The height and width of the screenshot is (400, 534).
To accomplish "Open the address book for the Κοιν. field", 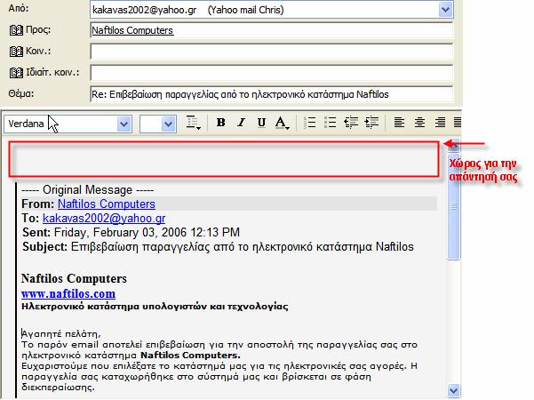I will 16,52.
